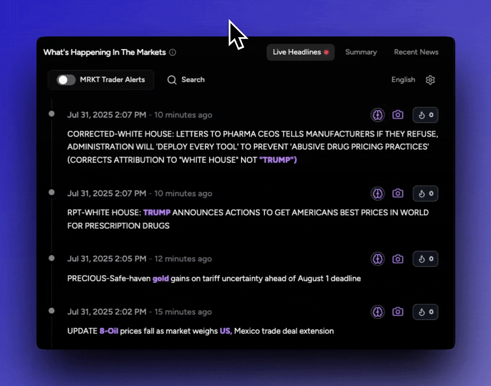This screenshot has width=491, height=386.
Task: Click the info icon beside the markets title
Action: pos(173,52)
